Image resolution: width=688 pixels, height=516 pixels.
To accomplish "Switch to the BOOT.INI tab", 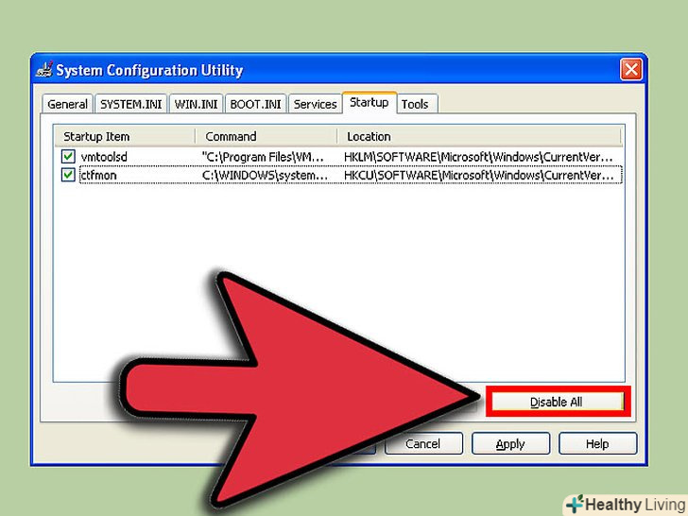I will (x=255, y=104).
